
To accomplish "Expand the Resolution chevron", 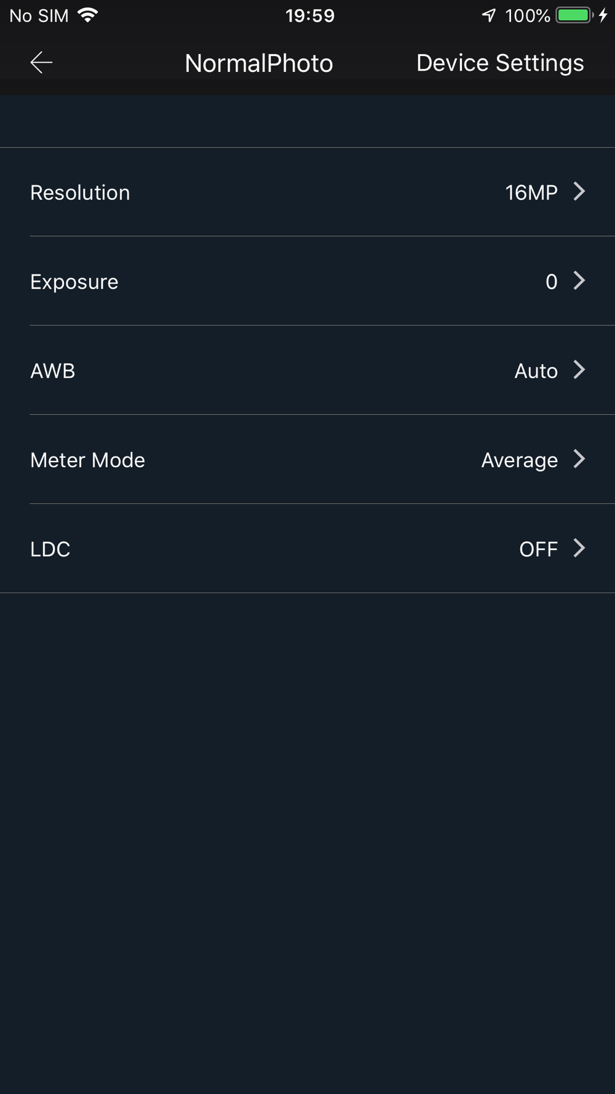I will [x=579, y=191].
